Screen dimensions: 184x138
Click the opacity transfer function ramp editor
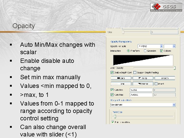point(143,60)
